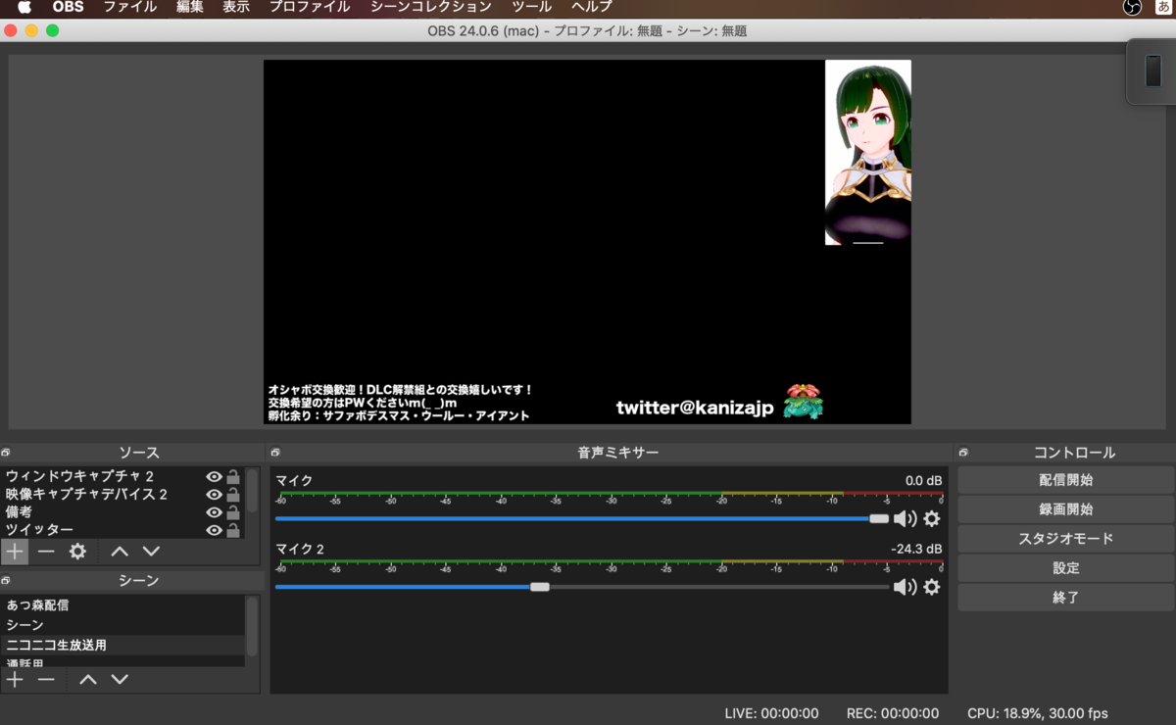The height and width of the screenshot is (725, 1176).
Task: Click 終了 to exit OBS
Action: click(1065, 597)
